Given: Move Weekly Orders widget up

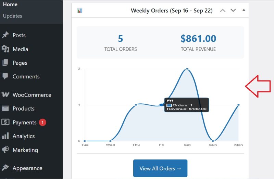Looking at the screenshot, I should point(223,11).
